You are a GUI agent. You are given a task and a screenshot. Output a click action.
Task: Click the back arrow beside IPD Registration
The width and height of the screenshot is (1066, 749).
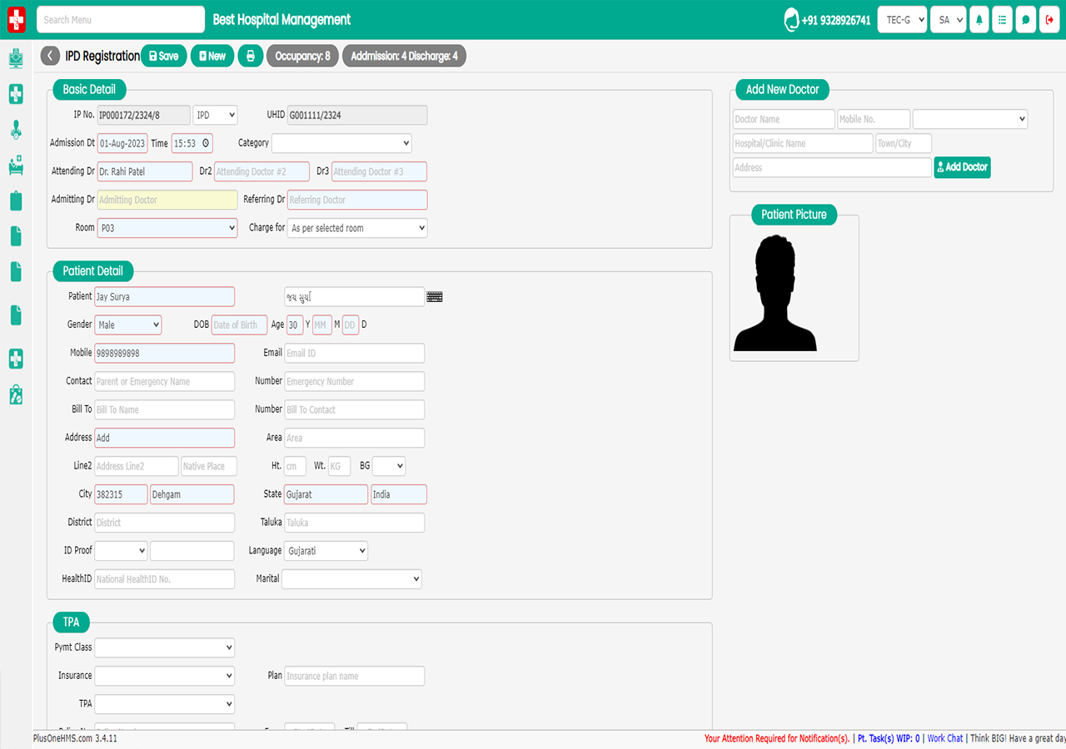tap(50, 56)
